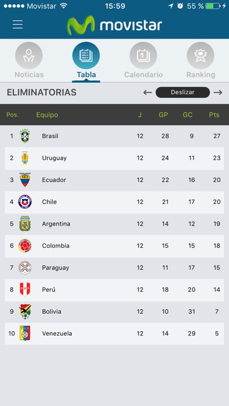Click the Movistar logo in header
The width and height of the screenshot is (229, 406).
point(114,25)
